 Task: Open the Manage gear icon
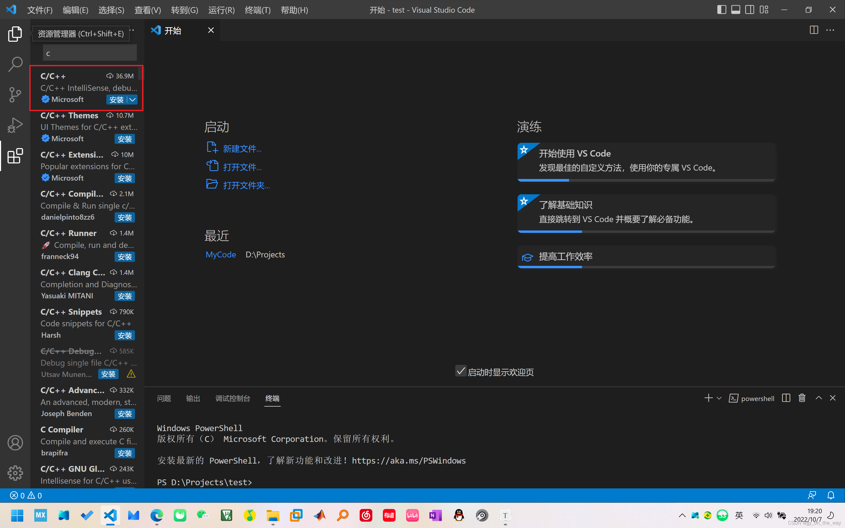click(15, 473)
